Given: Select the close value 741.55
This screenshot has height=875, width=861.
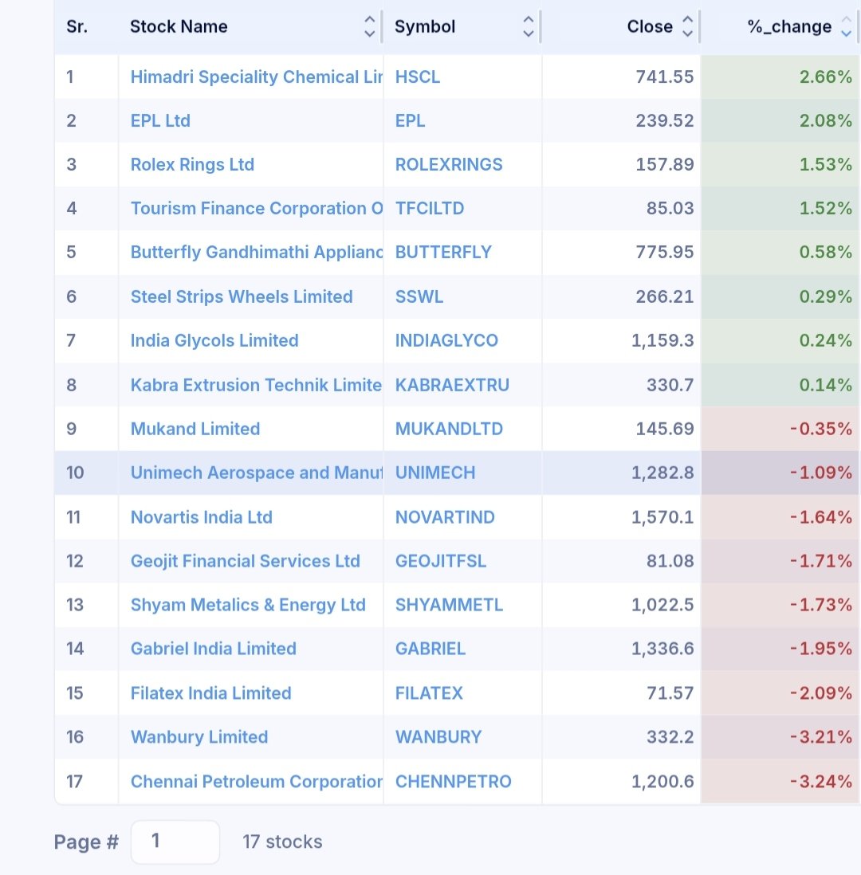Looking at the screenshot, I should [x=664, y=77].
